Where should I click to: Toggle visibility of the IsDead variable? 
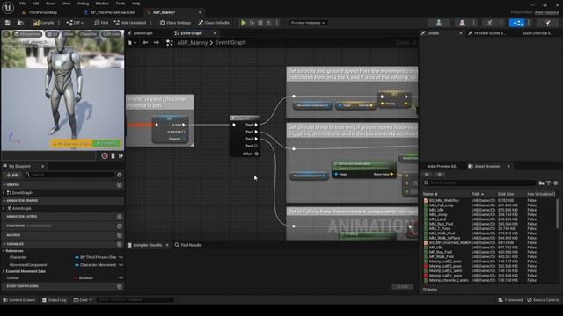(x=121, y=278)
